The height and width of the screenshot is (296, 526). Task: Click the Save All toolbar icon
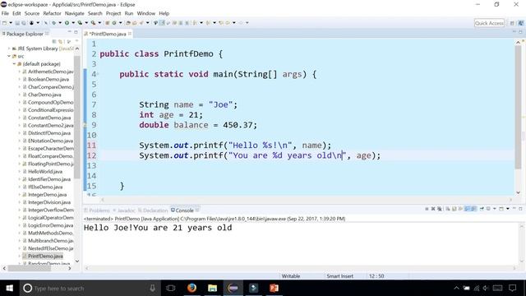(24, 23)
